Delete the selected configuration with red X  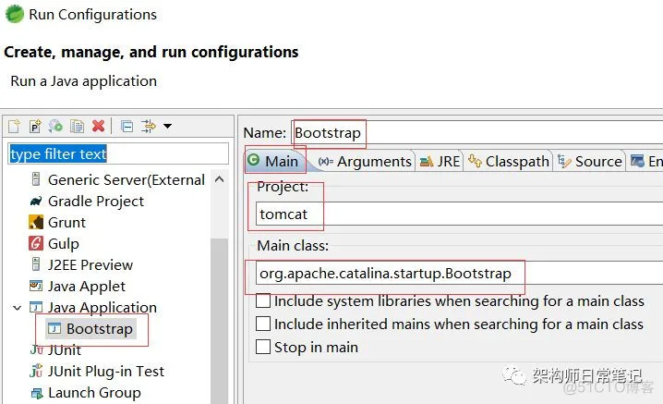click(x=98, y=126)
